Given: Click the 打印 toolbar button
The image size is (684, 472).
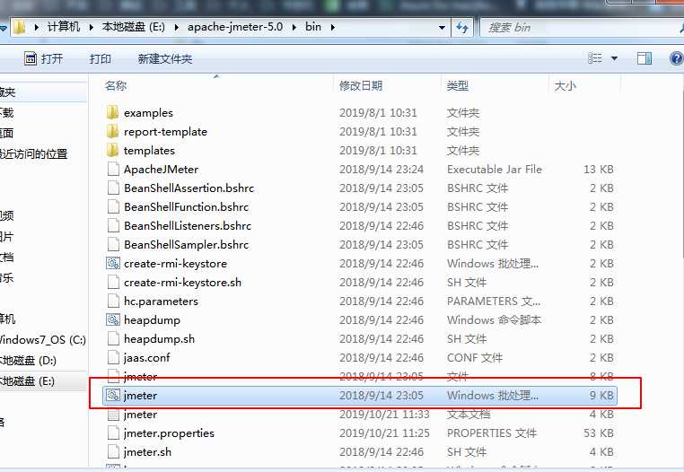Looking at the screenshot, I should [101, 58].
